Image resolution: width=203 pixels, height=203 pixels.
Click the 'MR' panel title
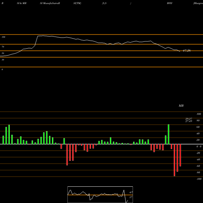click(181, 106)
